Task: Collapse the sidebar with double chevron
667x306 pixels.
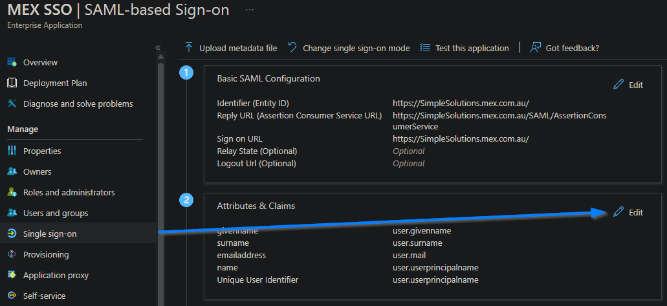Action: tap(158, 48)
